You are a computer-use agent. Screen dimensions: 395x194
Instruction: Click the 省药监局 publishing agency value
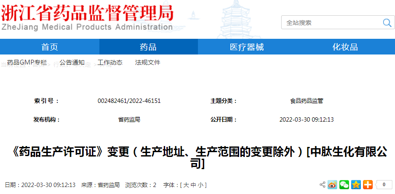tap(129, 119)
